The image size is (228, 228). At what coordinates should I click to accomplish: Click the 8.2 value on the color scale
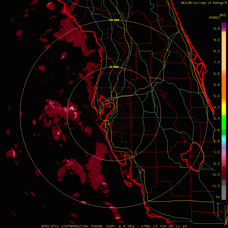coord(217,51)
